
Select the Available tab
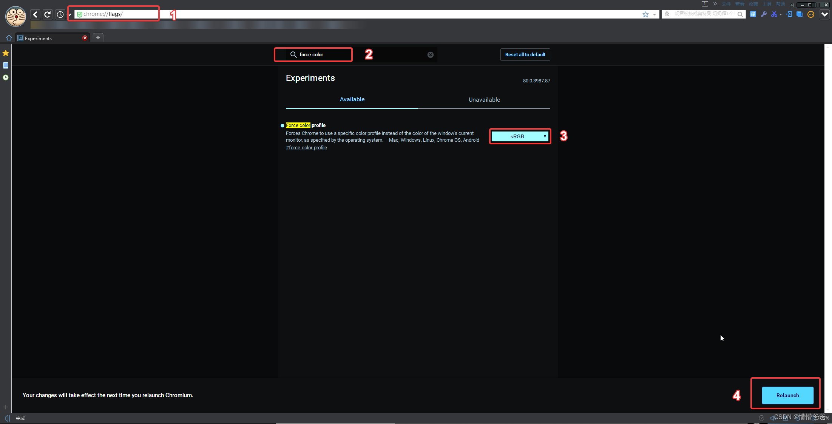click(x=352, y=99)
